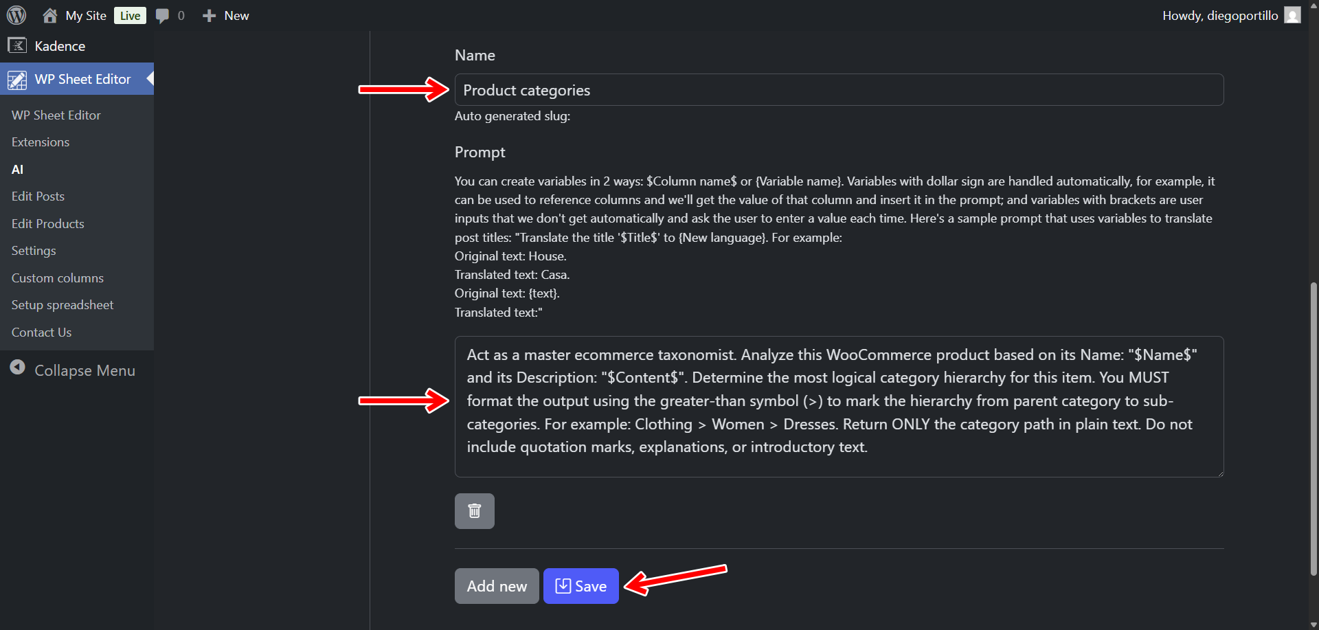
Task: Open the Extensions submenu item
Action: coord(41,142)
